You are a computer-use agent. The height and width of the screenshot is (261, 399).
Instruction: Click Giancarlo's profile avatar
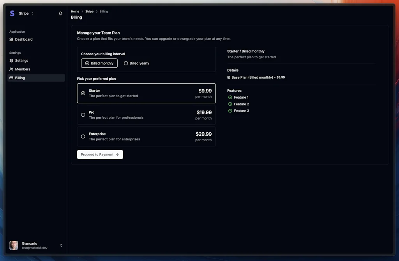tap(14, 245)
